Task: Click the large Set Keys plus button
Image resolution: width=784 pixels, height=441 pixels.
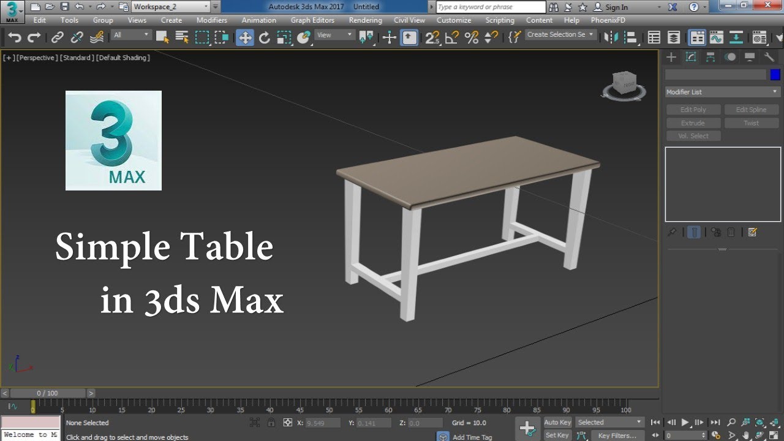Action: pyautogui.click(x=527, y=428)
